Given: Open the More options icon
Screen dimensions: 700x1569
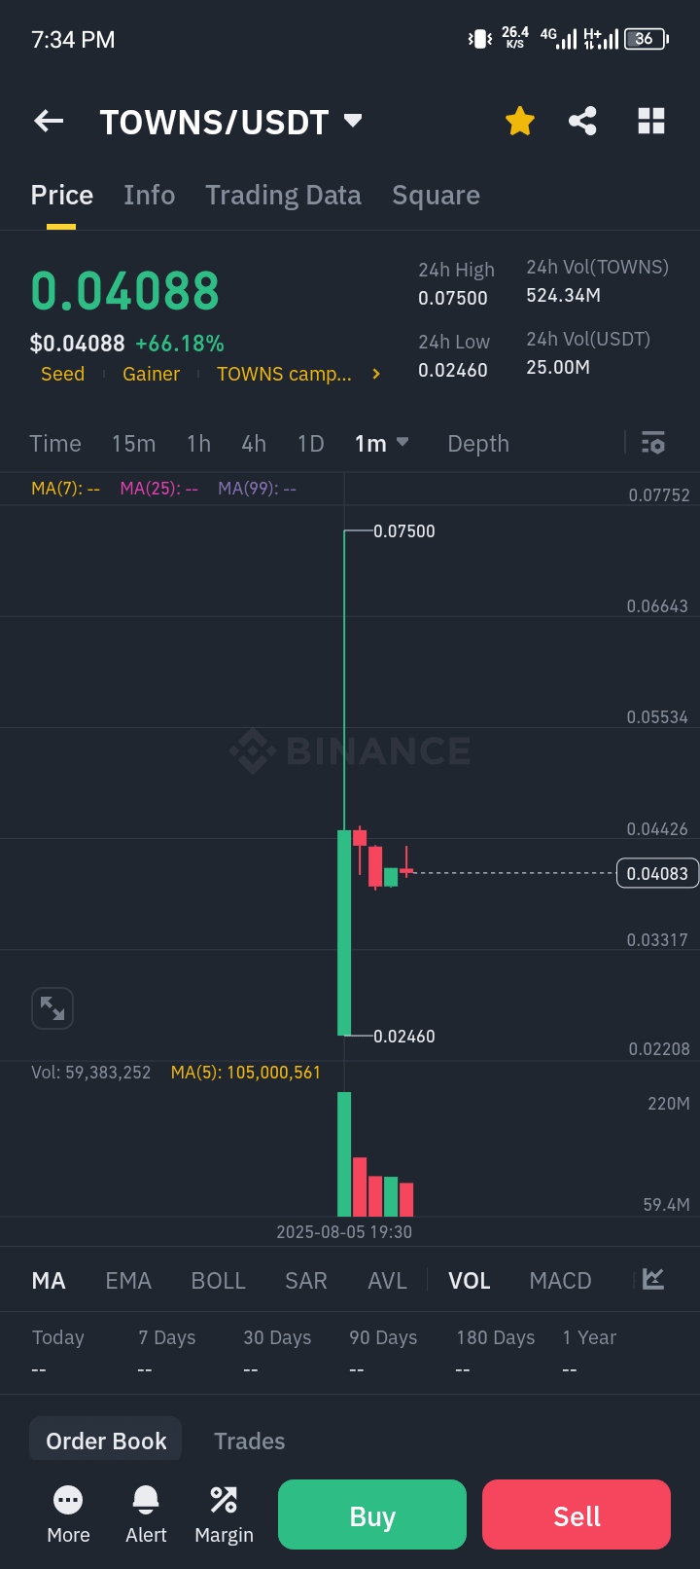Looking at the screenshot, I should pos(68,1514).
